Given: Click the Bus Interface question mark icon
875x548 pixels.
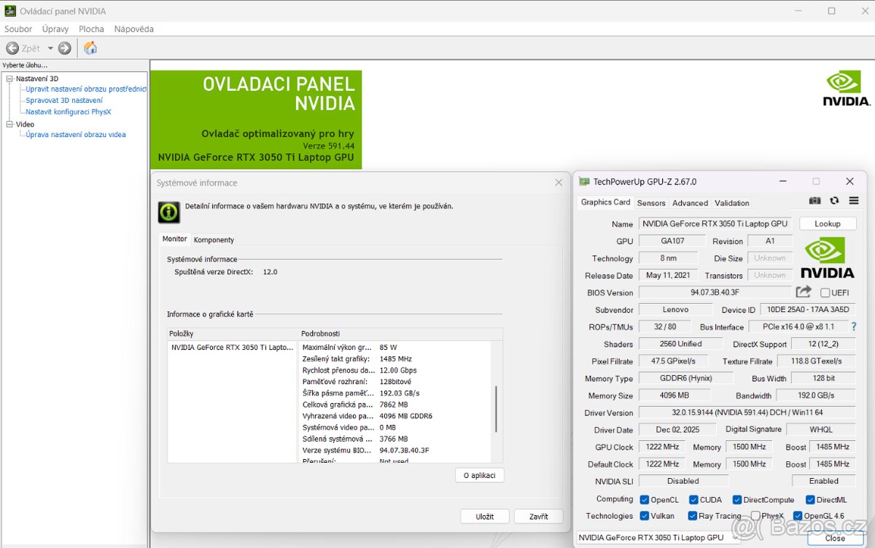Looking at the screenshot, I should (x=854, y=326).
